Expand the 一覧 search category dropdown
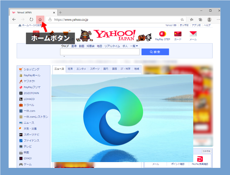230x175 pixels. coord(134,46)
